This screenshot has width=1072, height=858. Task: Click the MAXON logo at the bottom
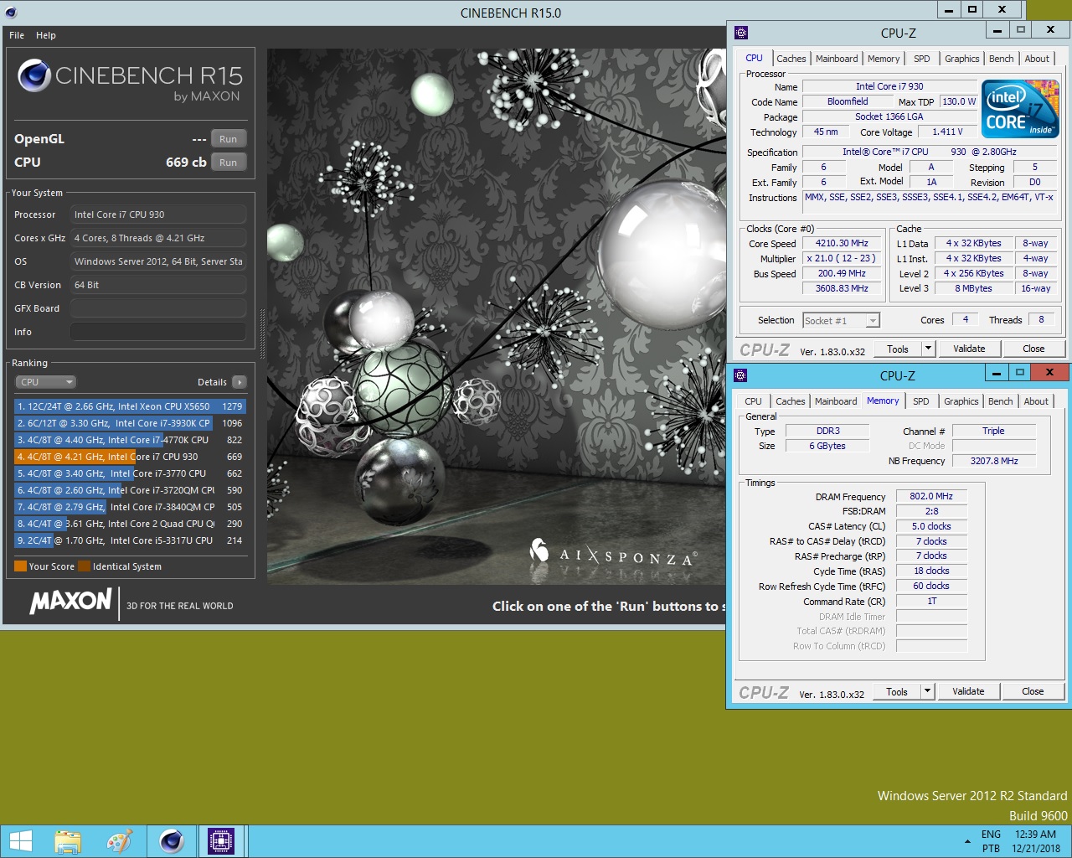pyautogui.click(x=71, y=601)
